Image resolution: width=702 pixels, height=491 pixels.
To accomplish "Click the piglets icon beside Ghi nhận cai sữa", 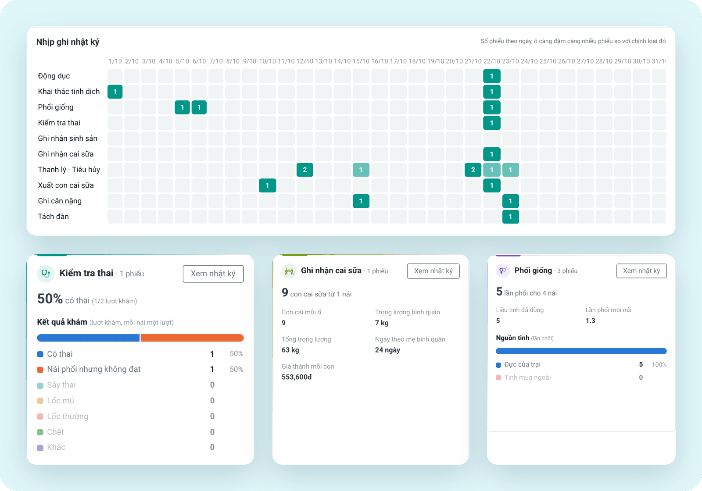I will pos(289,271).
